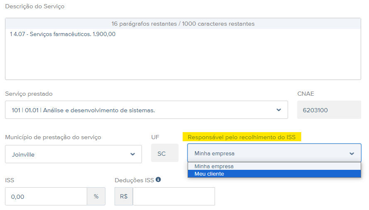Open the Serviço prestado dropdown
Viewport: 369px width, 210px height.
coord(147,110)
